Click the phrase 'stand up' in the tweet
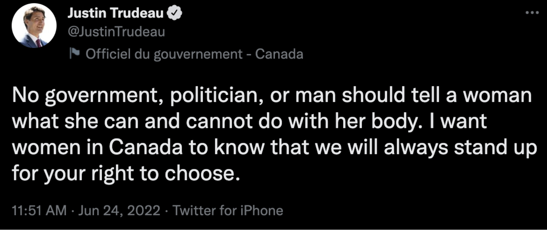This screenshot has width=547, height=230. click(x=495, y=147)
